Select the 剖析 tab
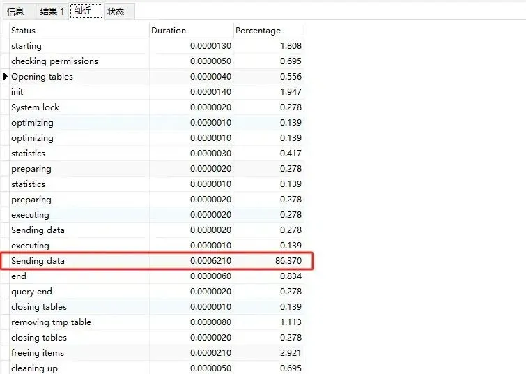Screen dimensions: 526x374 point(86,11)
